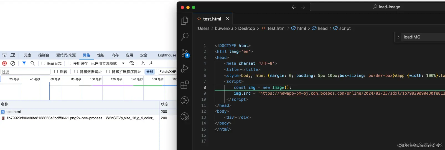Select the test.html editor tab
The height and width of the screenshot is (150, 445).
212,19
